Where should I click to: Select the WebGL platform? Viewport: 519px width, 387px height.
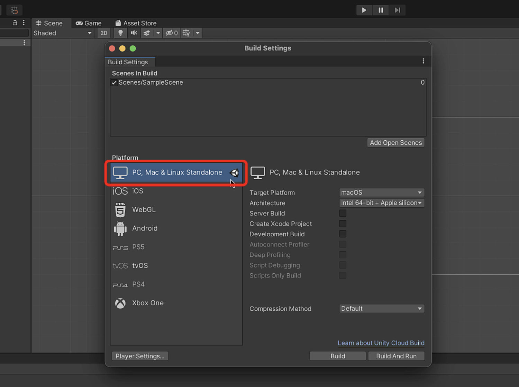pos(176,210)
